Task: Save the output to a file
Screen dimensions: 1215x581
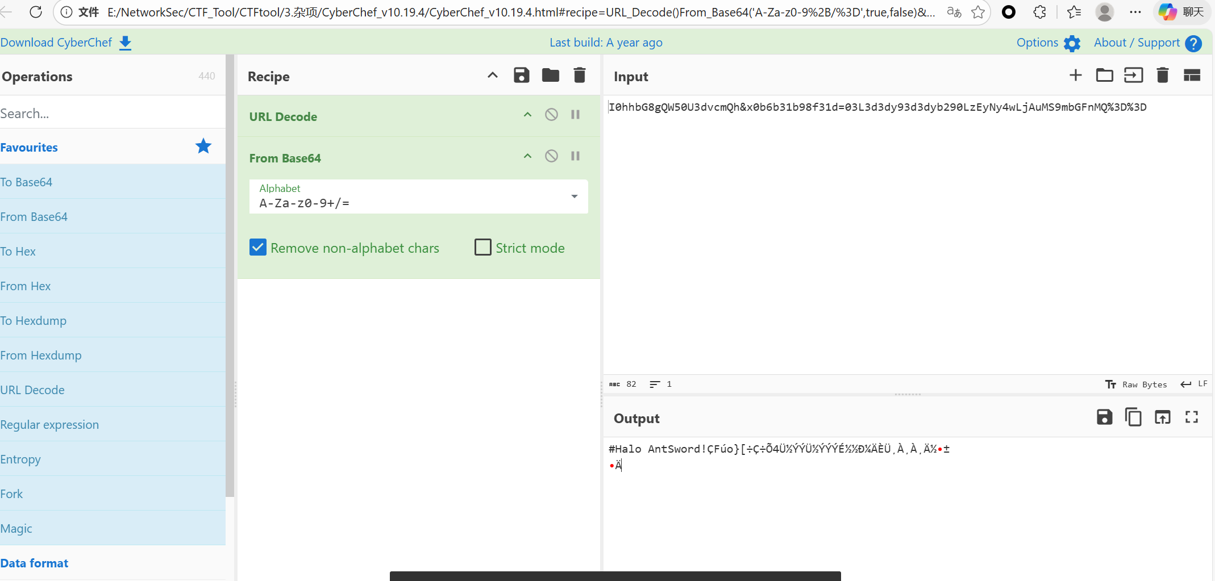Action: [1104, 417]
